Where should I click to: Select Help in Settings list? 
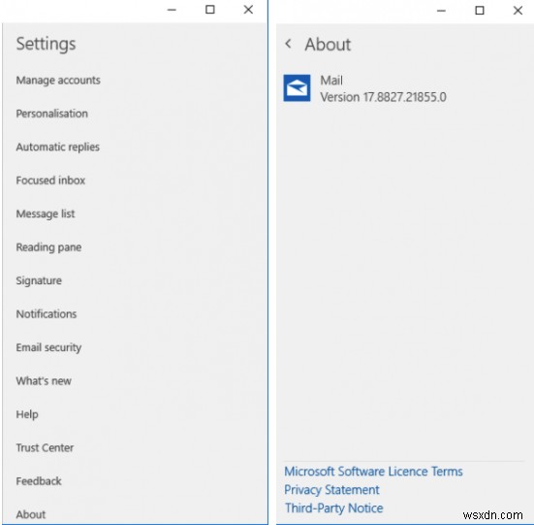point(27,414)
